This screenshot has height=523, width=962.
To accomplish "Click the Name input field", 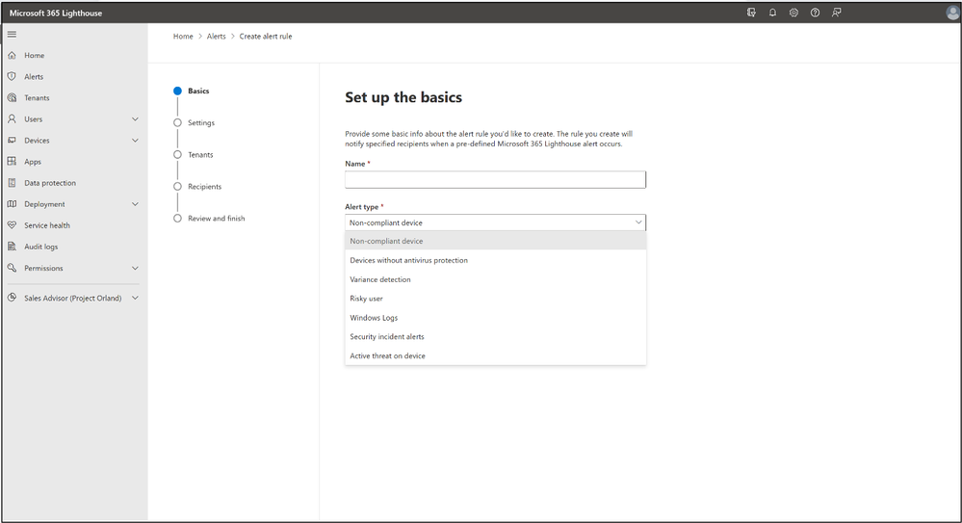I will tap(495, 179).
